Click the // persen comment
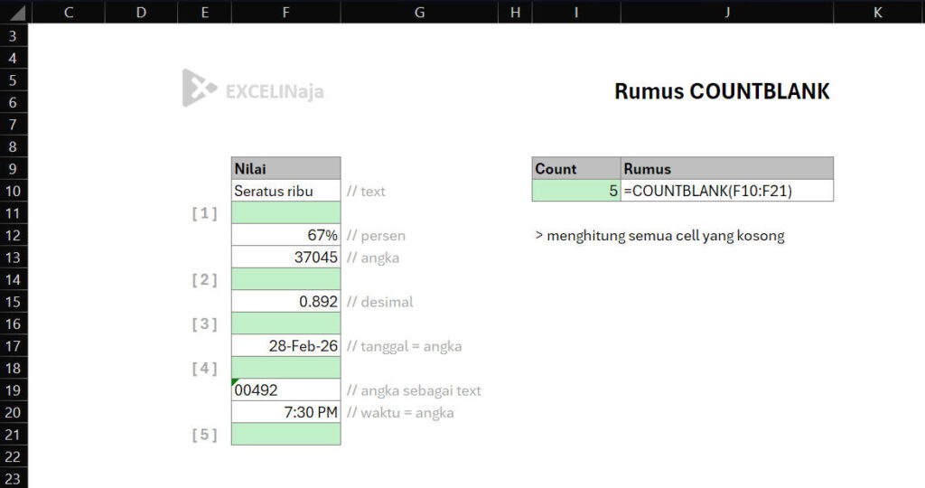 (377, 236)
